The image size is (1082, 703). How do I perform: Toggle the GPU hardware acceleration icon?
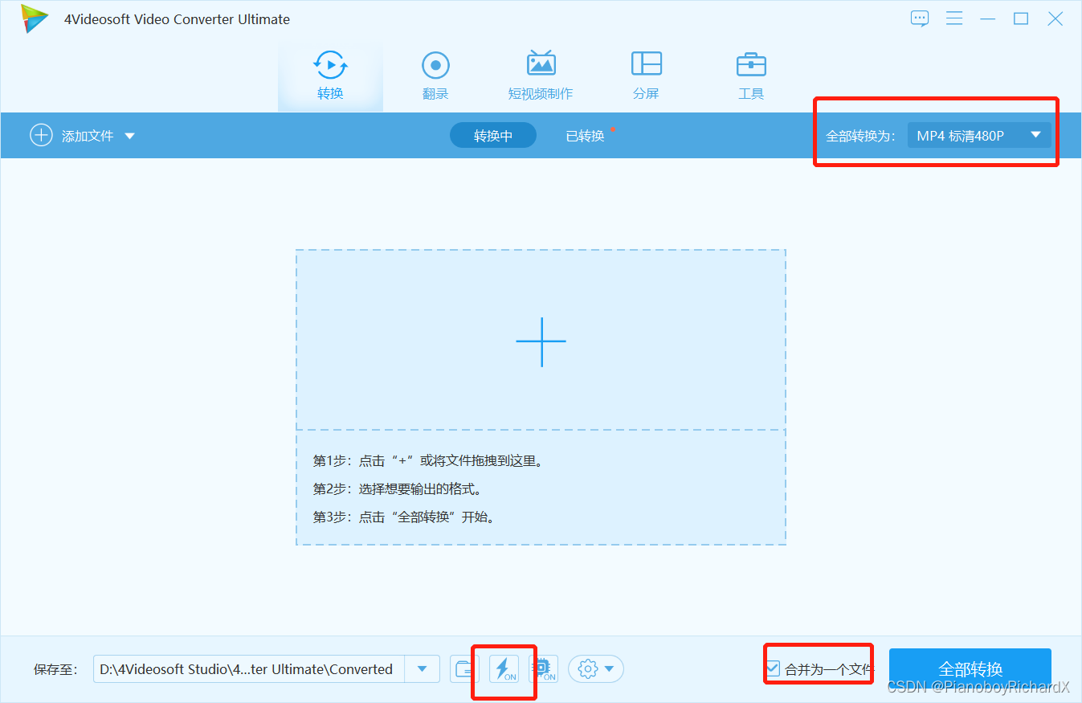click(544, 669)
